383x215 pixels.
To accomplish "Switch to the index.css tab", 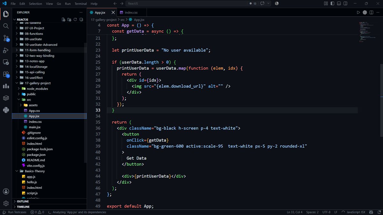I will (x=131, y=12).
